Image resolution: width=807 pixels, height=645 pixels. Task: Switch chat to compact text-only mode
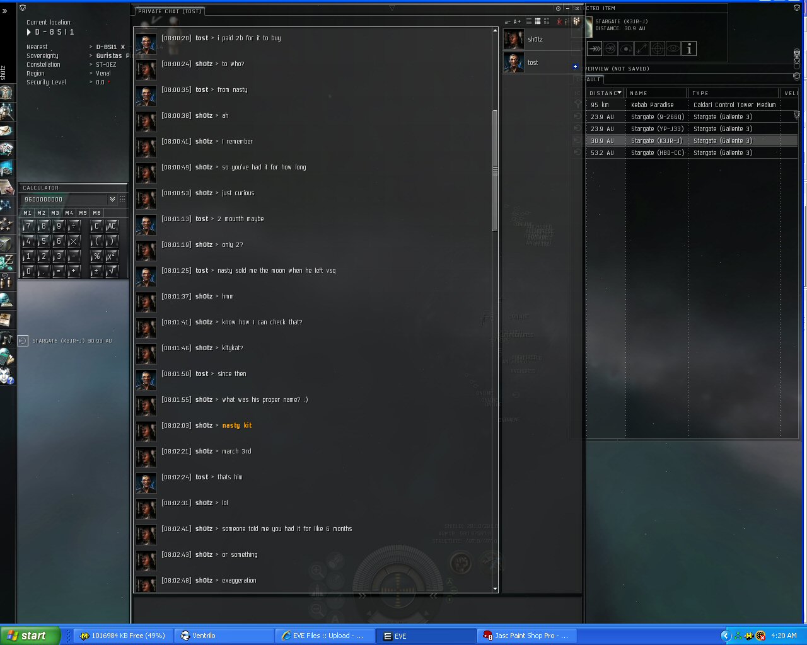(529, 21)
